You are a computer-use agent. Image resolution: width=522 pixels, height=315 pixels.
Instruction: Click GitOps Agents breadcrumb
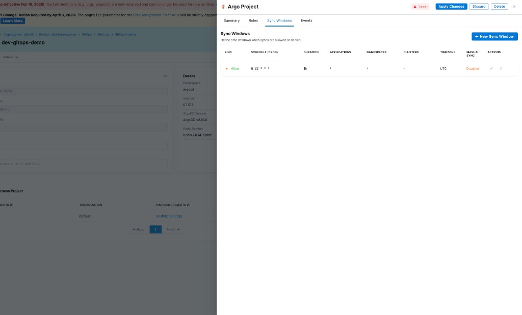[x=125, y=35]
